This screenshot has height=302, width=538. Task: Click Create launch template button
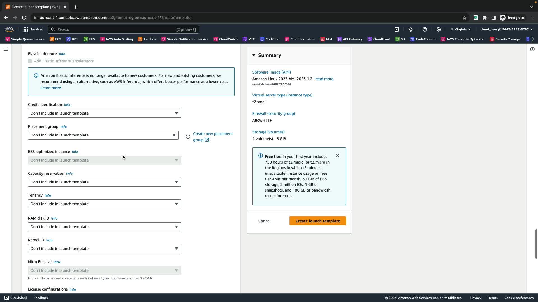[x=317, y=221]
